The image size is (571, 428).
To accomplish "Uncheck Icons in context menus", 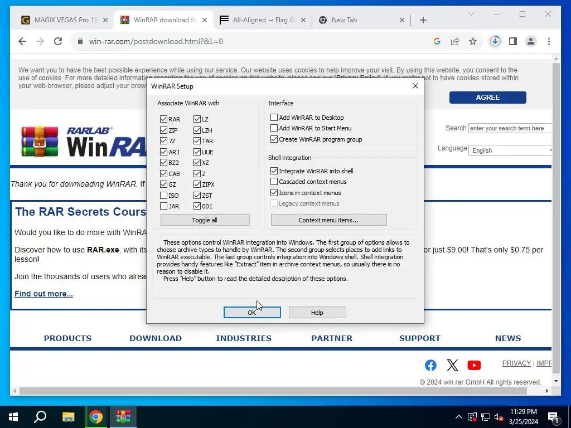I will [274, 192].
